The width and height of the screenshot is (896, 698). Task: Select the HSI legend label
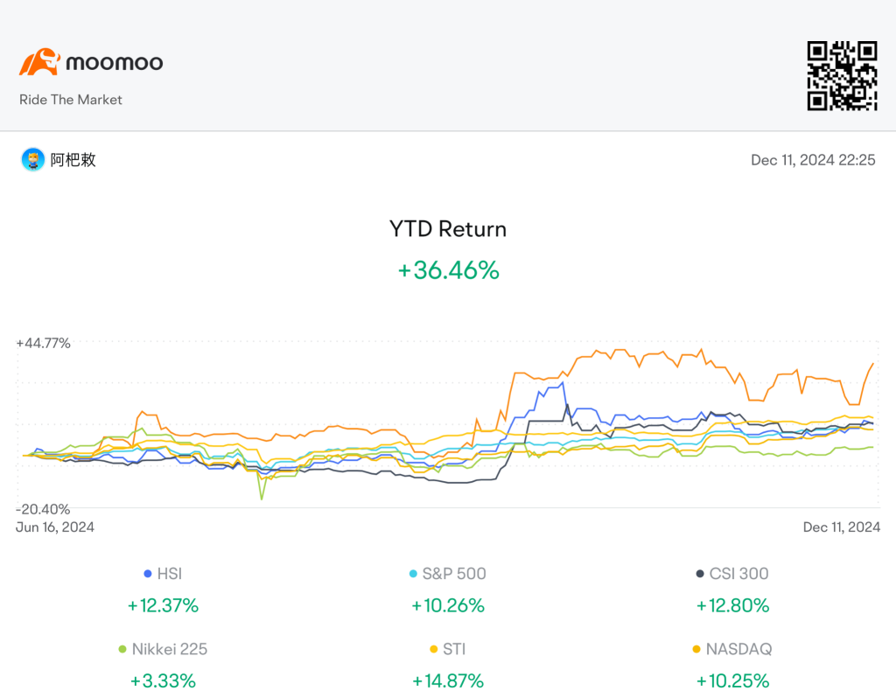point(170,574)
